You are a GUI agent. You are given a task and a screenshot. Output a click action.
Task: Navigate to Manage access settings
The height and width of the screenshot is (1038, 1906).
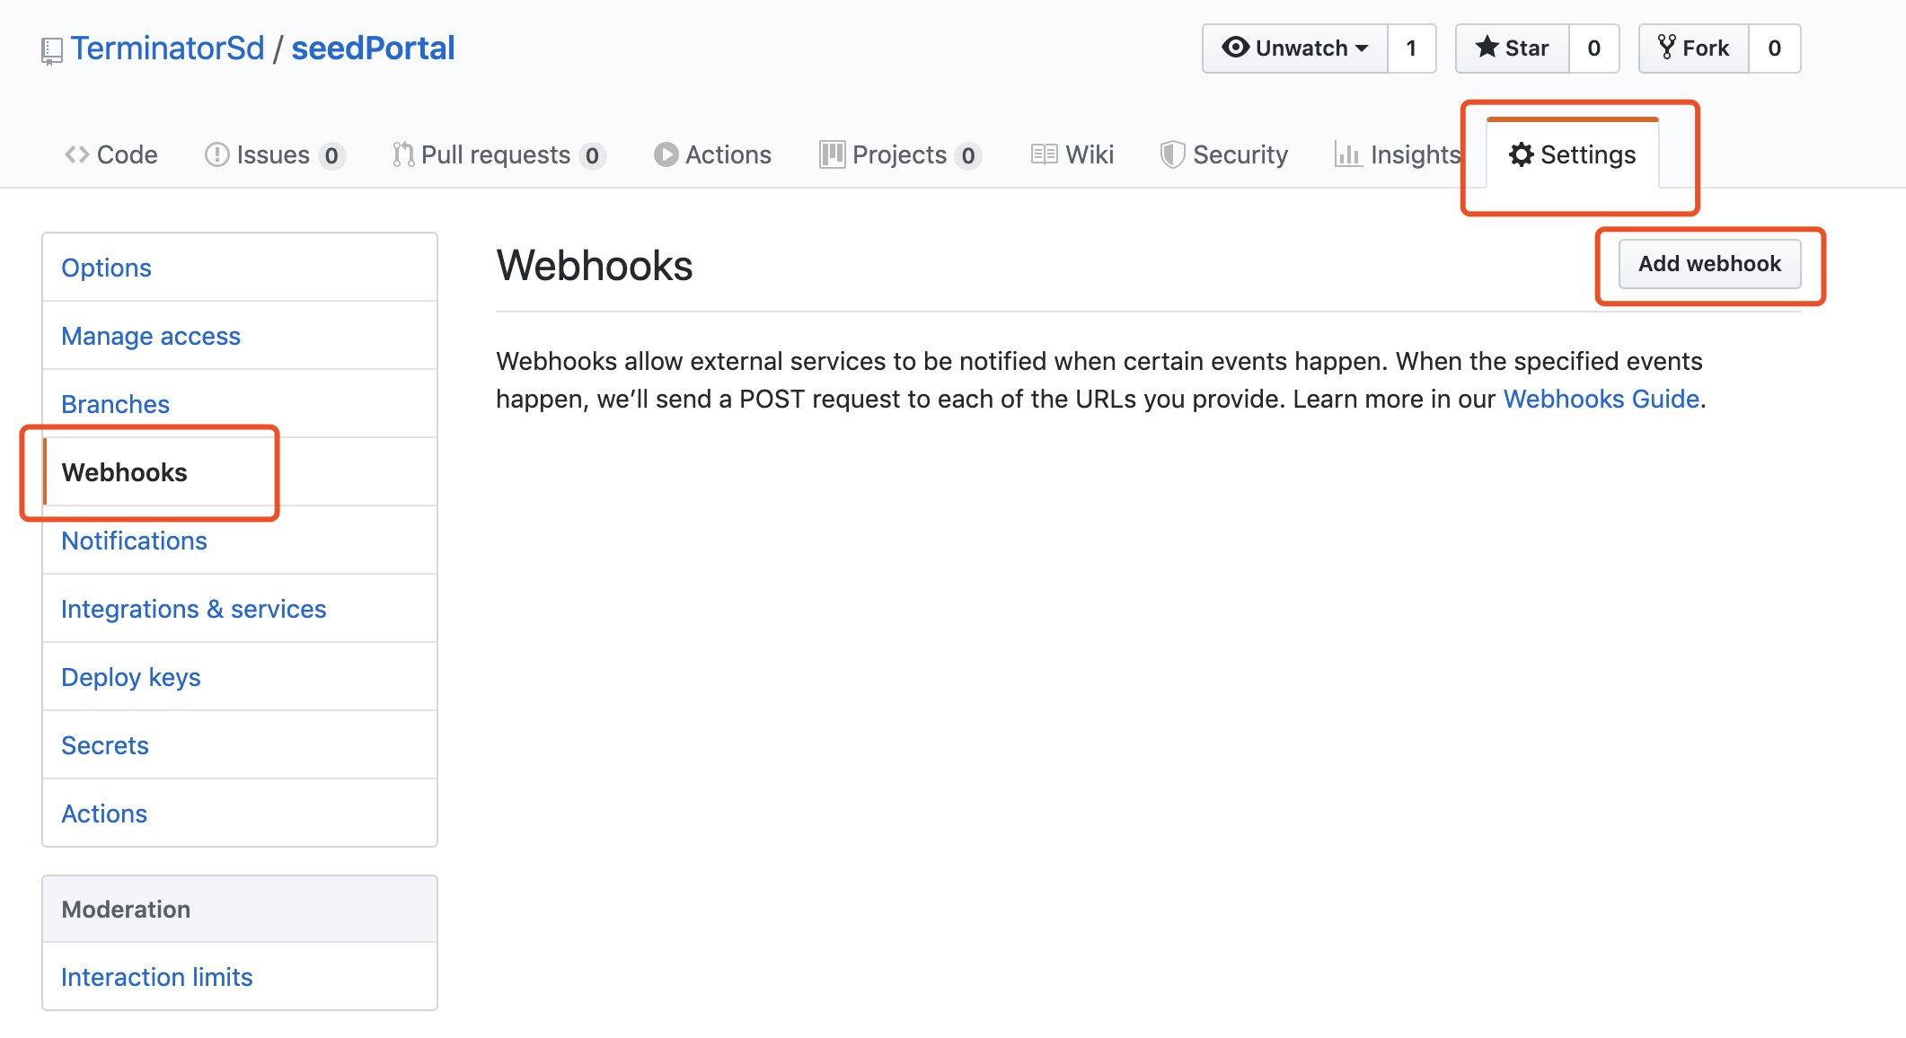tap(151, 336)
